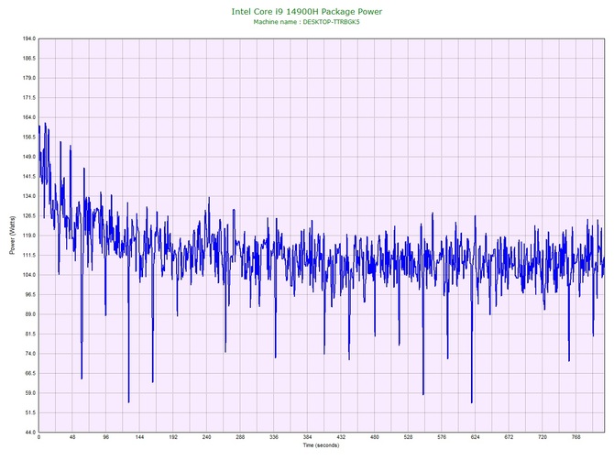This screenshot has width=614, height=461.
Task: Click the 171.5 value on power axis
Action: (29, 97)
